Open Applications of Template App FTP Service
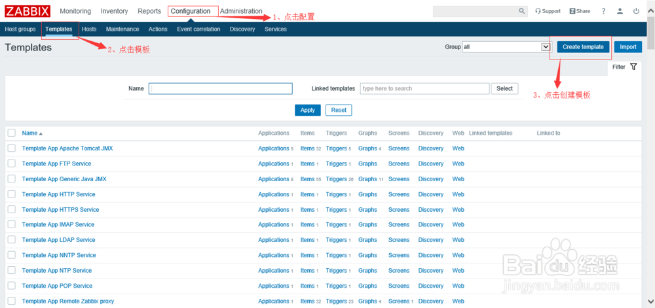Viewport: 655px width, 308px height. (x=274, y=163)
